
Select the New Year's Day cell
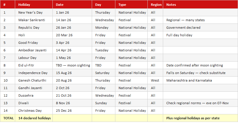[34, 12]
